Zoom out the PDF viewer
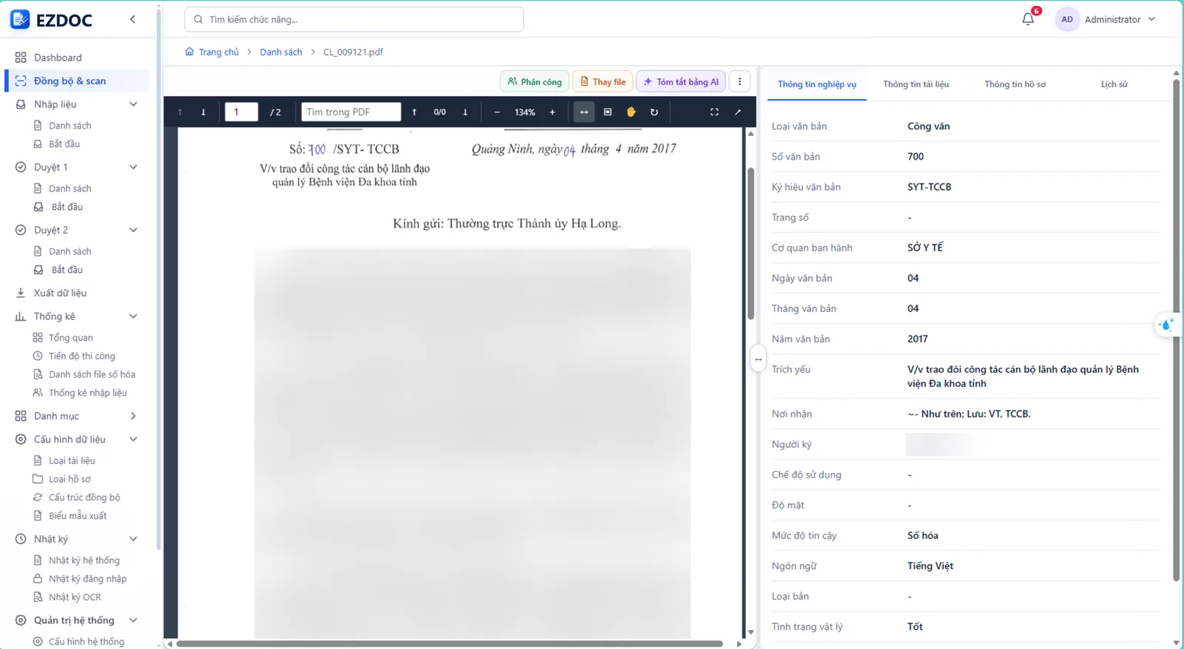Viewport: 1184px width, 649px height. pyautogui.click(x=497, y=112)
